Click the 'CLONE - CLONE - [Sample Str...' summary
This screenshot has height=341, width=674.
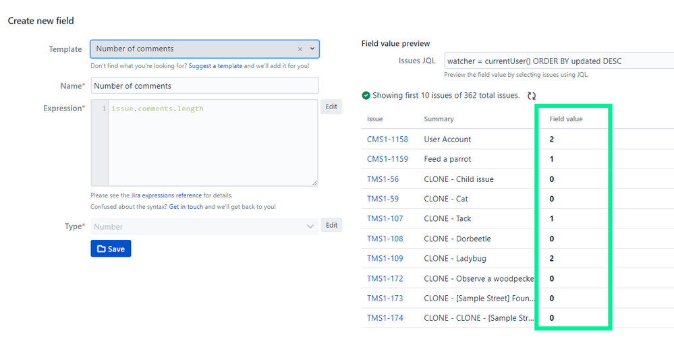point(479,318)
